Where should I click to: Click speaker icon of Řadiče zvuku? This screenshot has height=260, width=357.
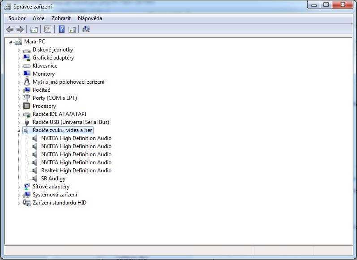pos(26,130)
